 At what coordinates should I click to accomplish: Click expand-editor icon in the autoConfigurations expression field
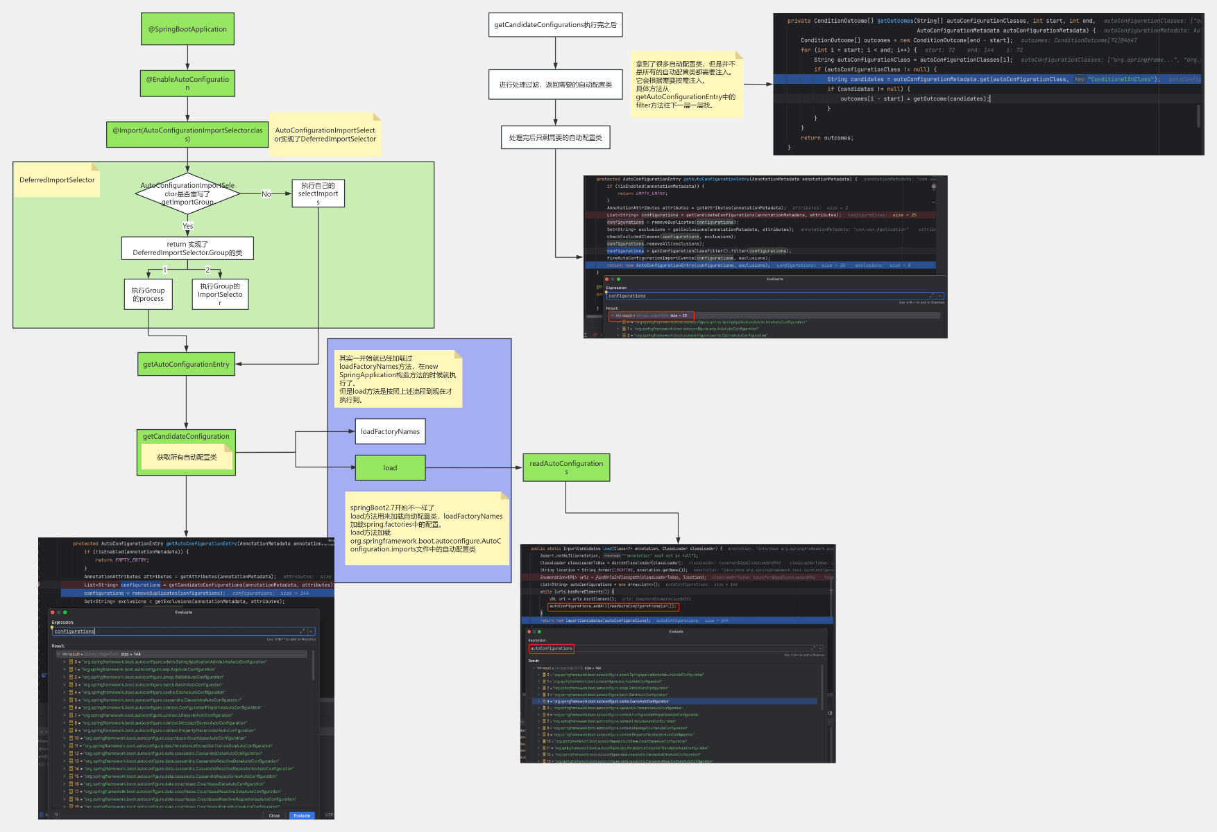pyautogui.click(x=813, y=648)
